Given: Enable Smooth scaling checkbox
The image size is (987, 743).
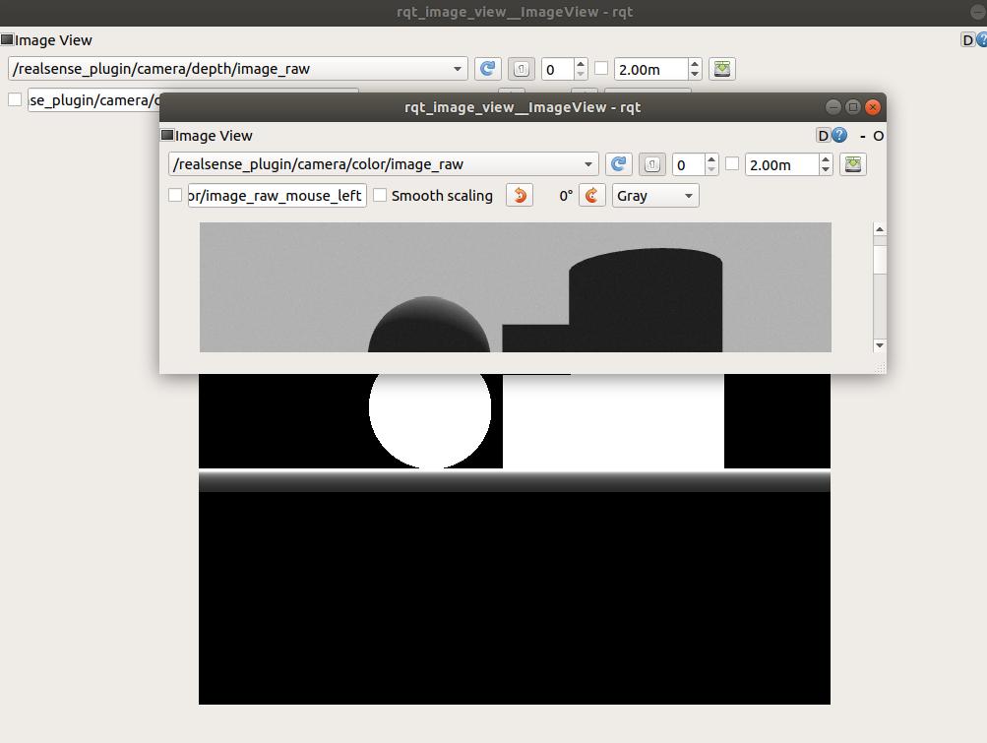Looking at the screenshot, I should coord(381,195).
